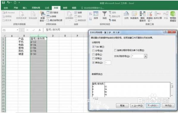Treat consecutive delimiters as one
The height and width of the screenshot is (113, 178).
point(115,50)
